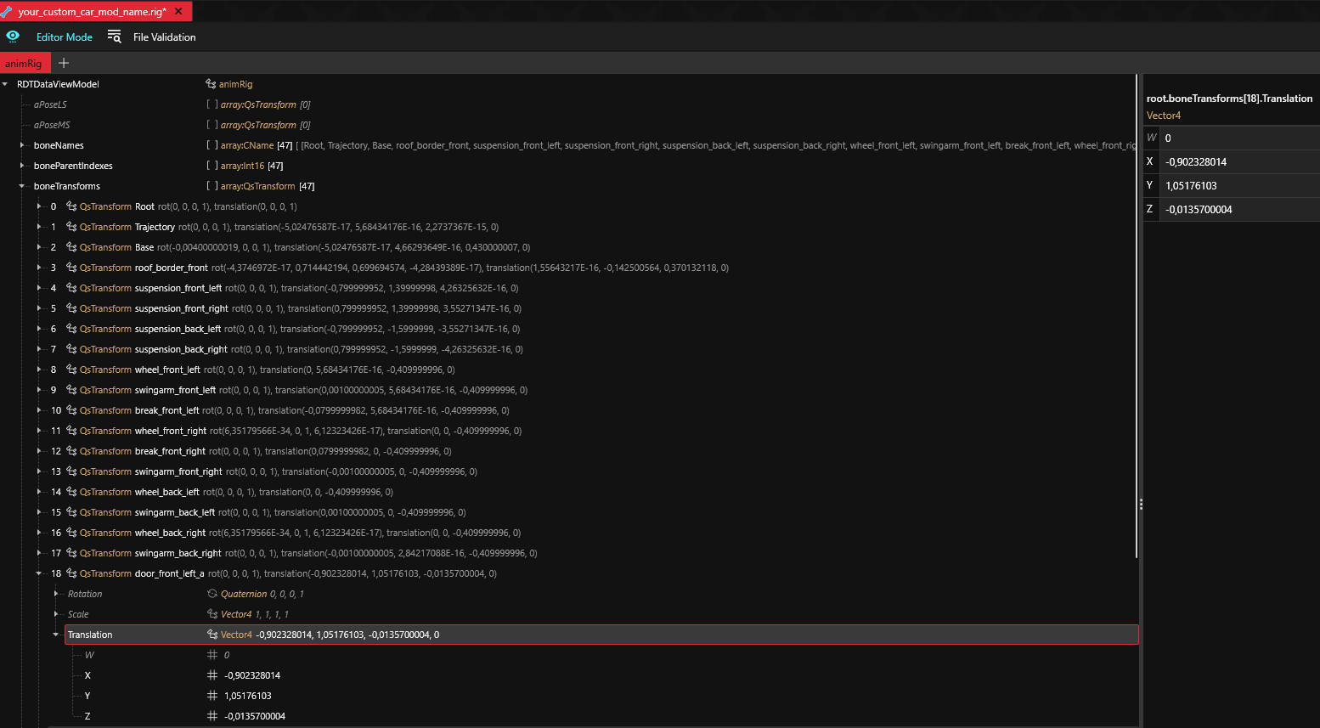1320x728 pixels.
Task: Click the Quaternion icon on Rotation row
Action: point(212,594)
